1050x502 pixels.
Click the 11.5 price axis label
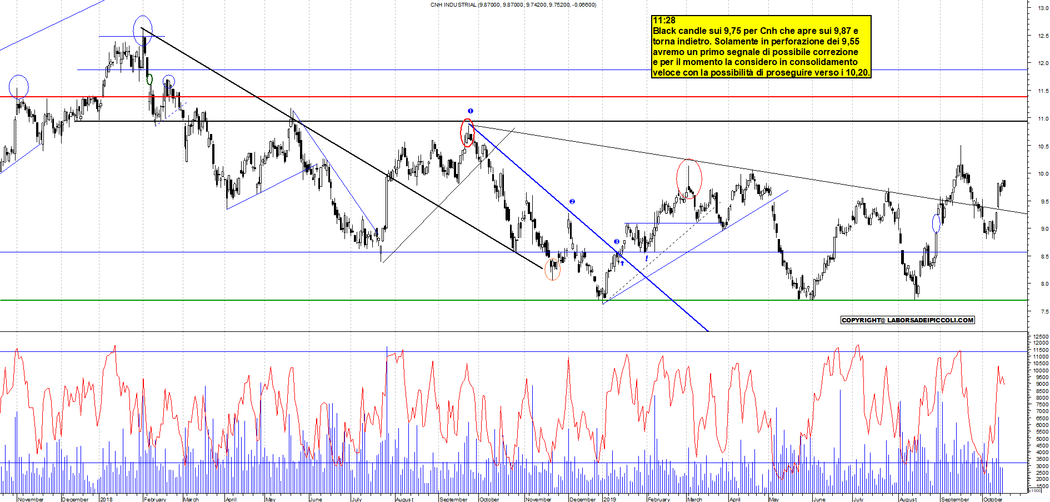[1043, 91]
